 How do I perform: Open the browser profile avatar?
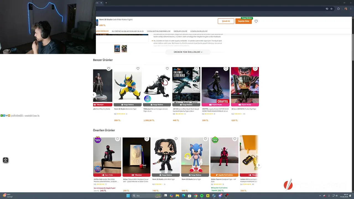click(346, 9)
